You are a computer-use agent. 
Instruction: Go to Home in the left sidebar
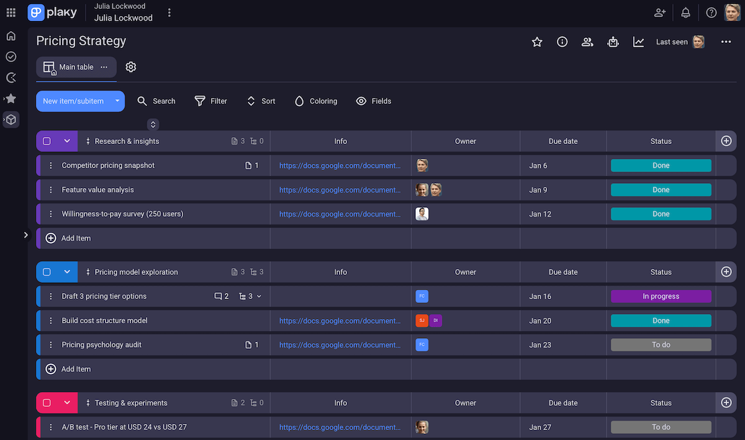[11, 35]
